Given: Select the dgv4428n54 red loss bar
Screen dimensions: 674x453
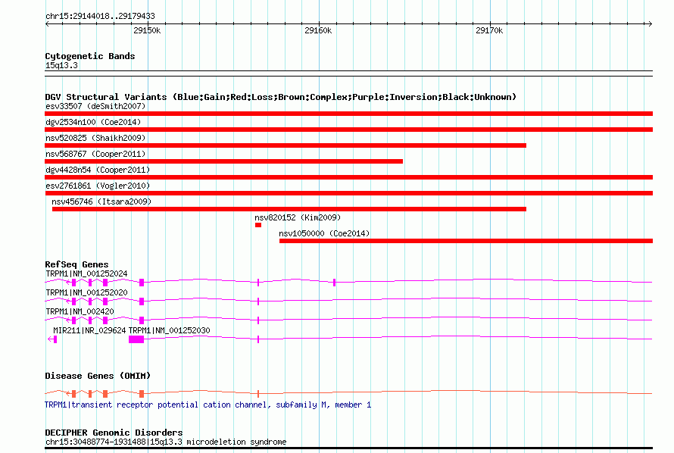Looking at the screenshot, I should pyautogui.click(x=348, y=177).
